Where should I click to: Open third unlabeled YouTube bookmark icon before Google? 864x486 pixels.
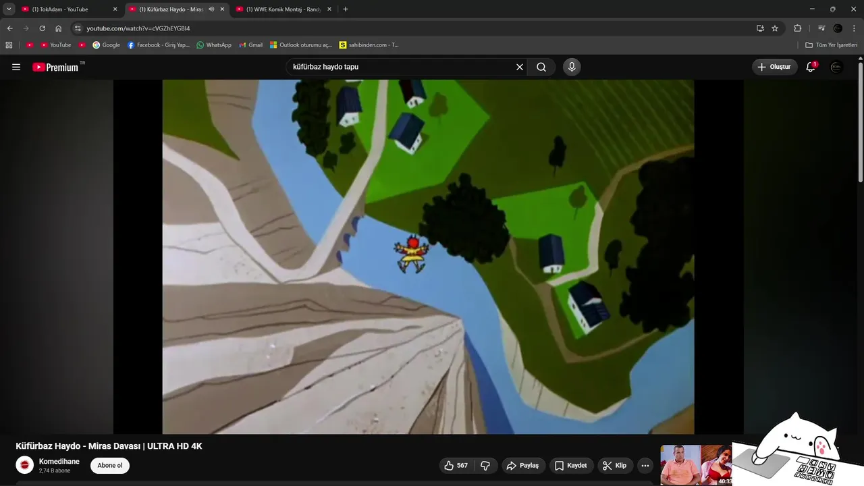[82, 45]
